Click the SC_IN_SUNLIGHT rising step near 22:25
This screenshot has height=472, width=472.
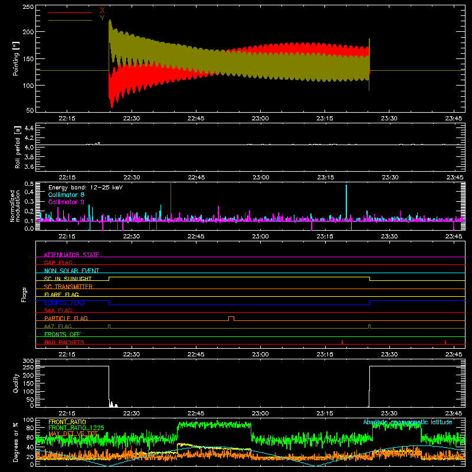[109, 278]
